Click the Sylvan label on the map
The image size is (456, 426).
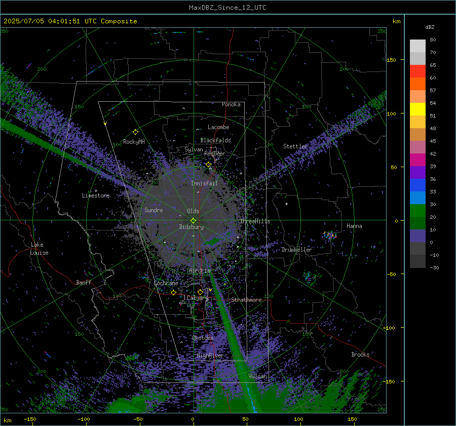194,149
